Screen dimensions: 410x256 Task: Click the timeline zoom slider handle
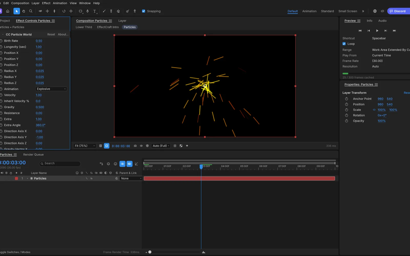tap(150, 252)
